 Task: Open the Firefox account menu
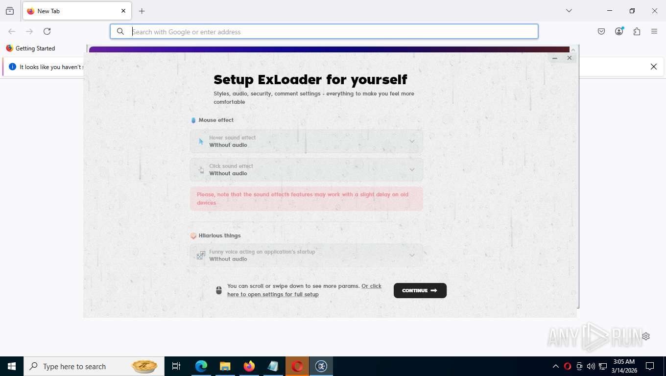click(619, 31)
